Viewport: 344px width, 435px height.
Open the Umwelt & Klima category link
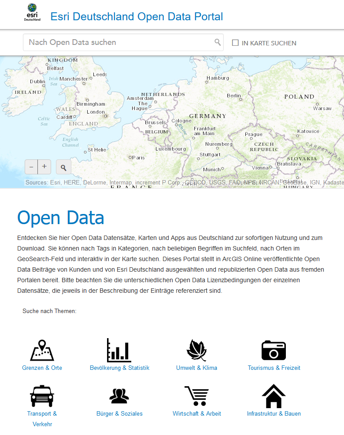(x=196, y=368)
